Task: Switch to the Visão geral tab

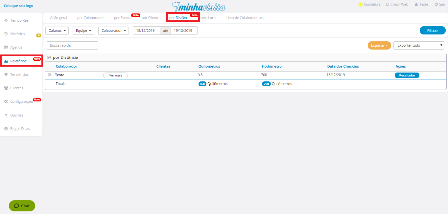Action: click(x=58, y=18)
